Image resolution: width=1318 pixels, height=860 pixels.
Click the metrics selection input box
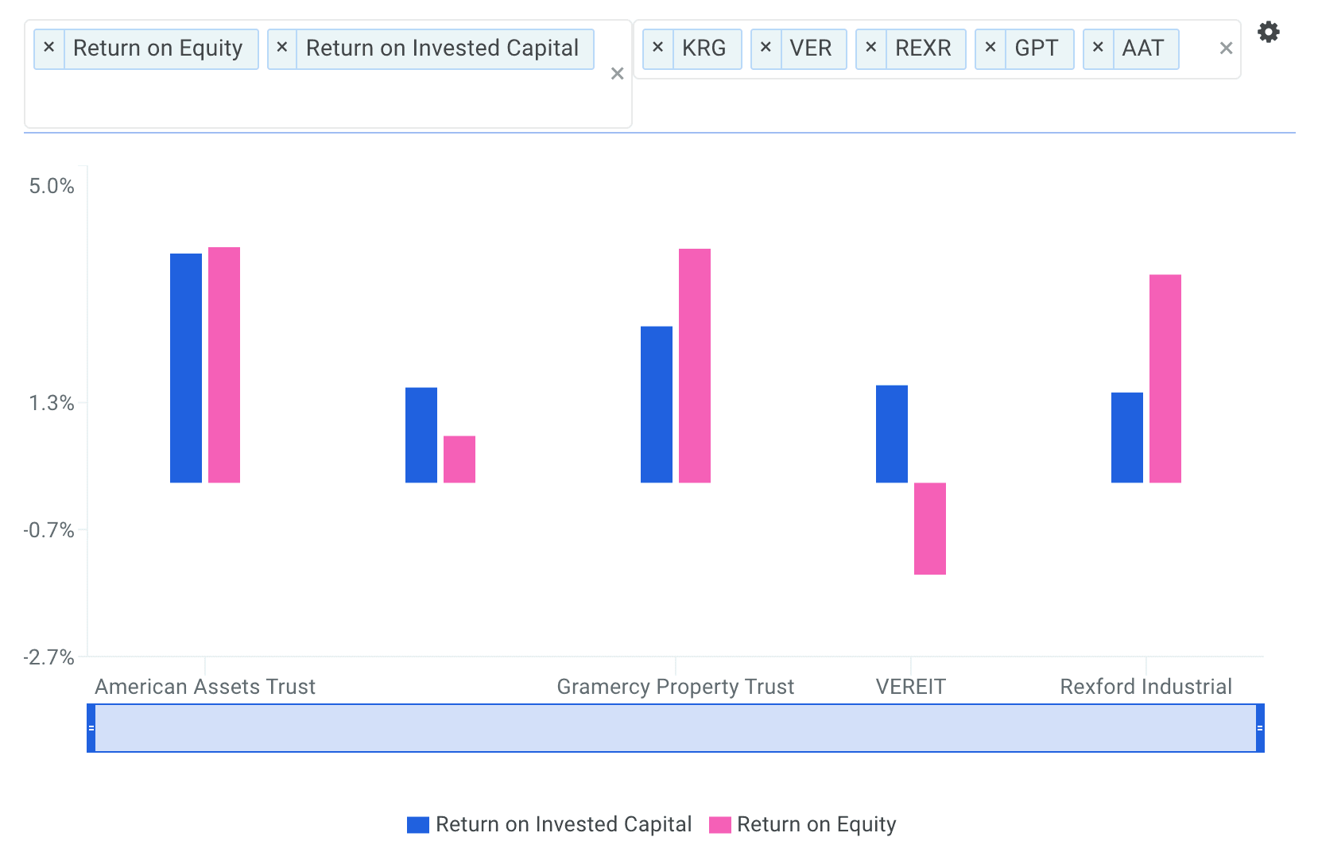coord(318,99)
